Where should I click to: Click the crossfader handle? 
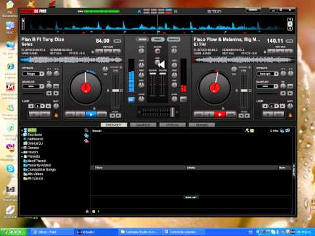173,112
